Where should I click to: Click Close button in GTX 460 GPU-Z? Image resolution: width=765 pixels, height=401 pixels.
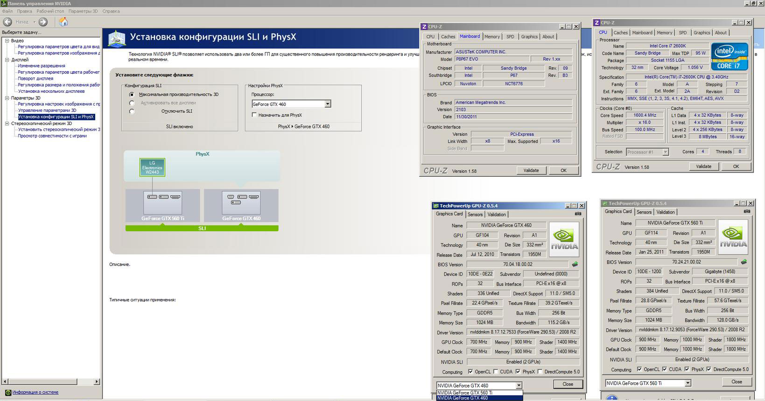pos(568,384)
